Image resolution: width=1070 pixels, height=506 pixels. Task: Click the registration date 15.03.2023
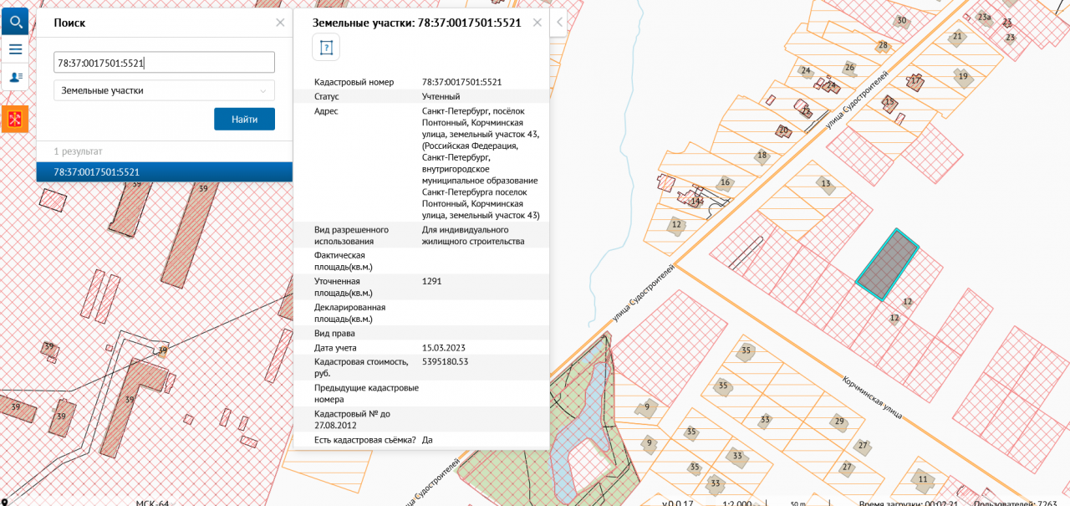(444, 347)
